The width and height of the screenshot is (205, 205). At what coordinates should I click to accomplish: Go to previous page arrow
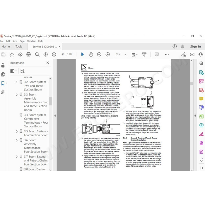point(45,54)
